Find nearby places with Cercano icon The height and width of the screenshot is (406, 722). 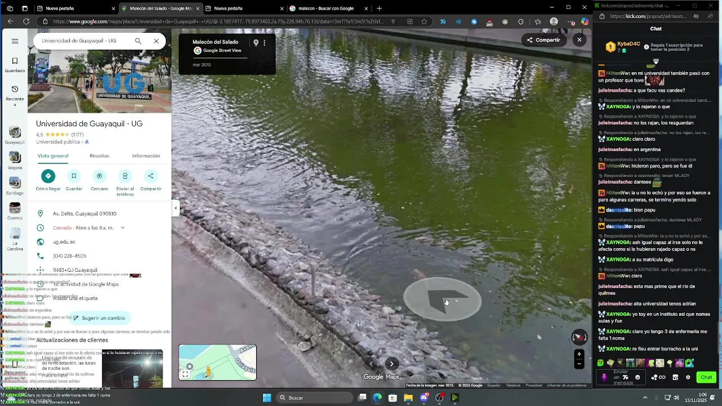(99, 176)
